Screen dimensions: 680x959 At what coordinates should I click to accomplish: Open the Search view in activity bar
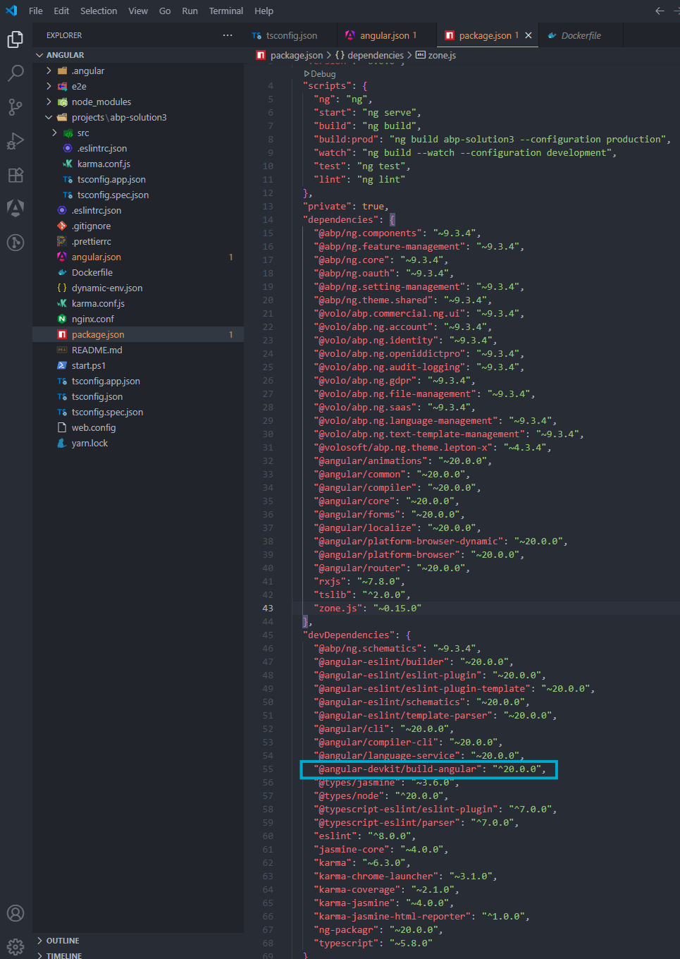click(x=16, y=73)
